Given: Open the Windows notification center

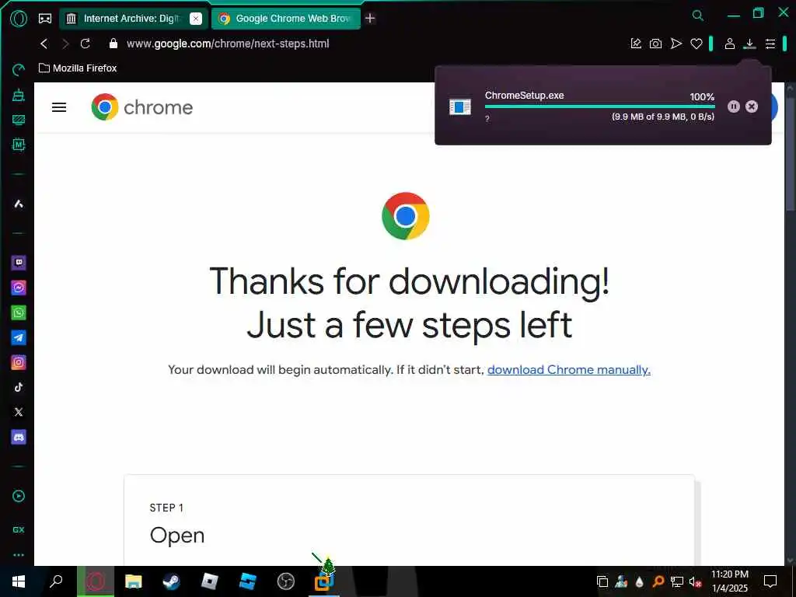Looking at the screenshot, I should (770, 581).
